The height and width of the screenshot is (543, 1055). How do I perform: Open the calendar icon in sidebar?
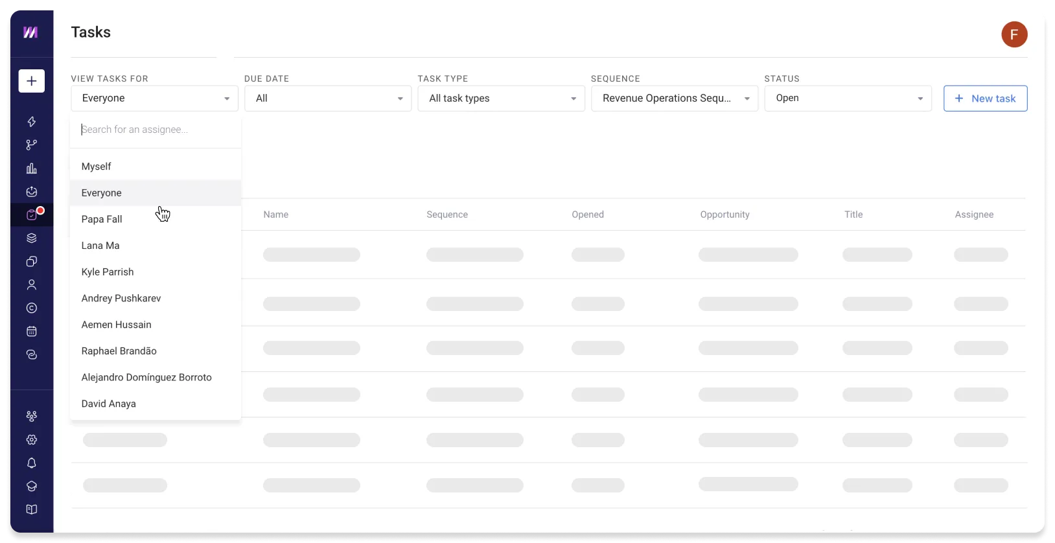(x=31, y=332)
